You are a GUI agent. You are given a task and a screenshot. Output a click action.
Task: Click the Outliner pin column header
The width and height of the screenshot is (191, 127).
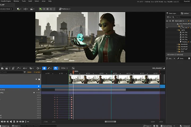173,21
